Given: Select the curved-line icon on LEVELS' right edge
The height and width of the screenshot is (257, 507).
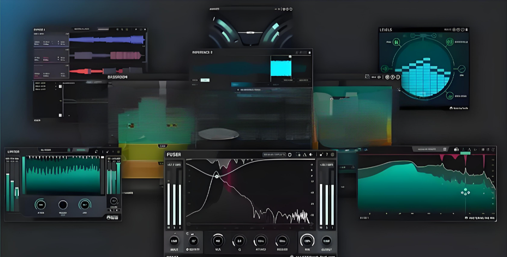Looking at the screenshot, I should (x=461, y=69).
